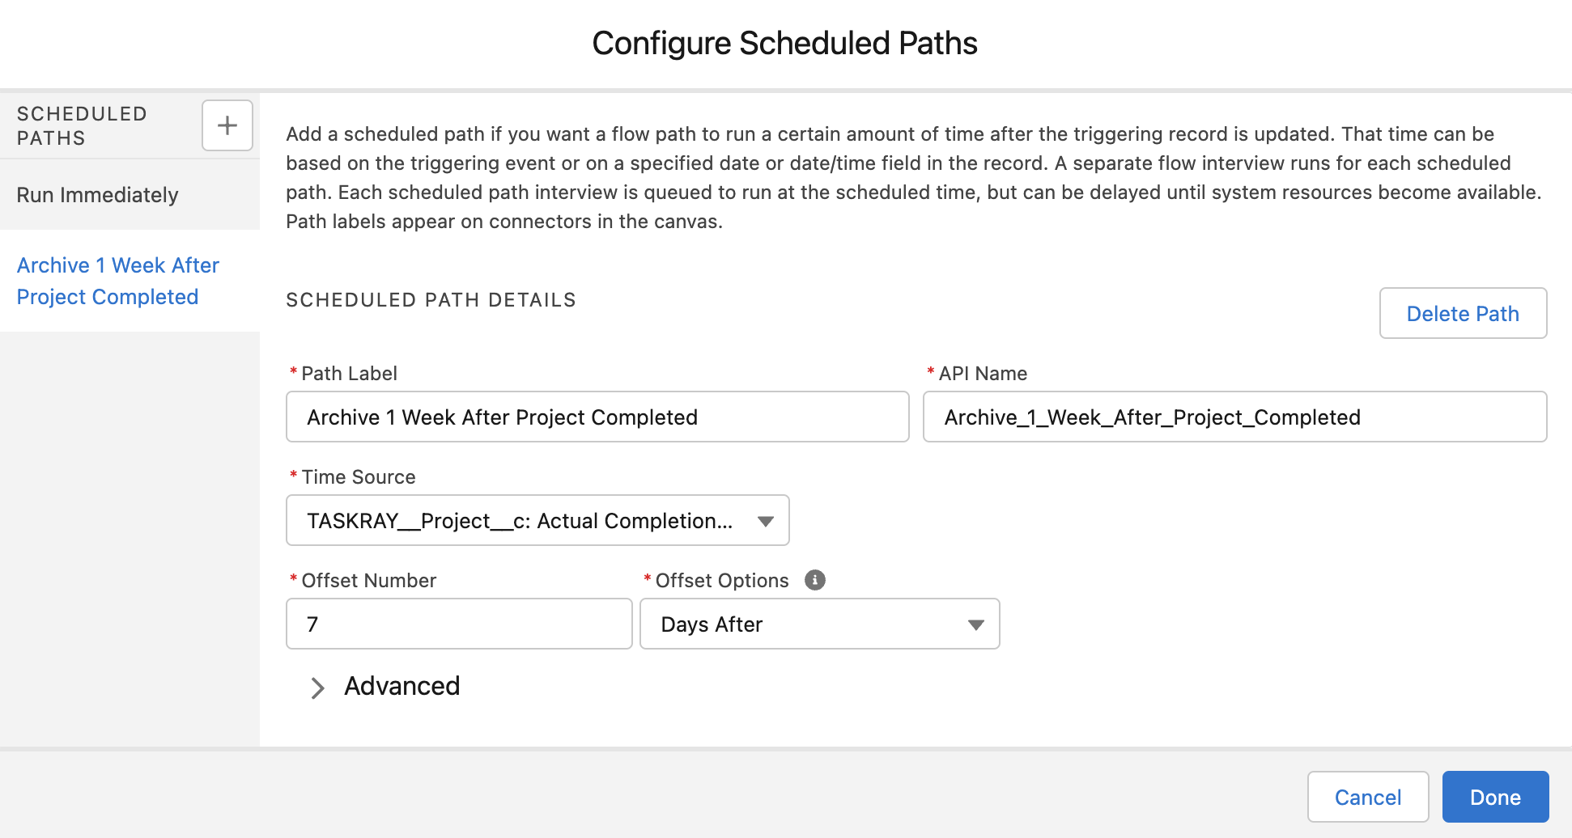Change the offset direction from Days After

click(819, 624)
